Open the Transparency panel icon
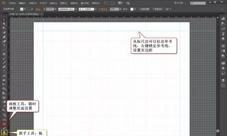This screenshot has width=227, height=136. click(x=223, y=56)
